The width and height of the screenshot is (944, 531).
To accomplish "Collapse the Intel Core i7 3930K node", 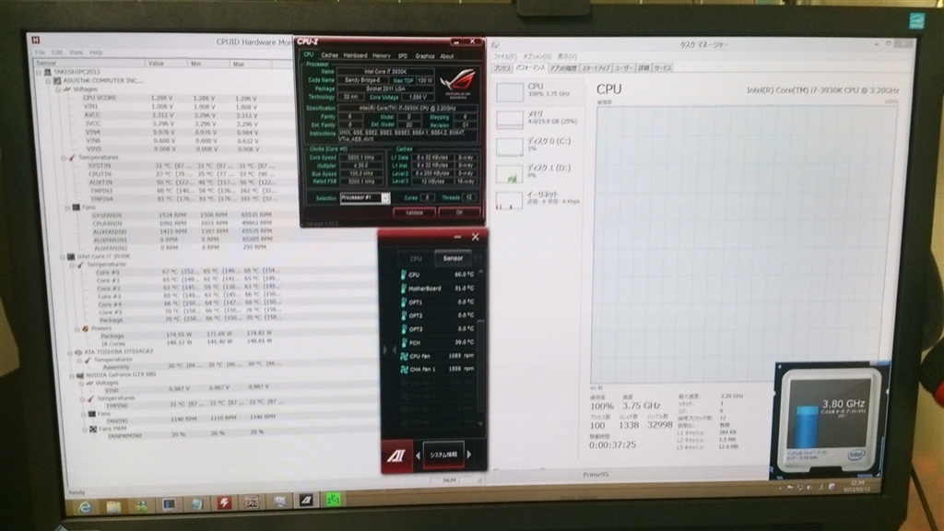I will [x=63, y=256].
